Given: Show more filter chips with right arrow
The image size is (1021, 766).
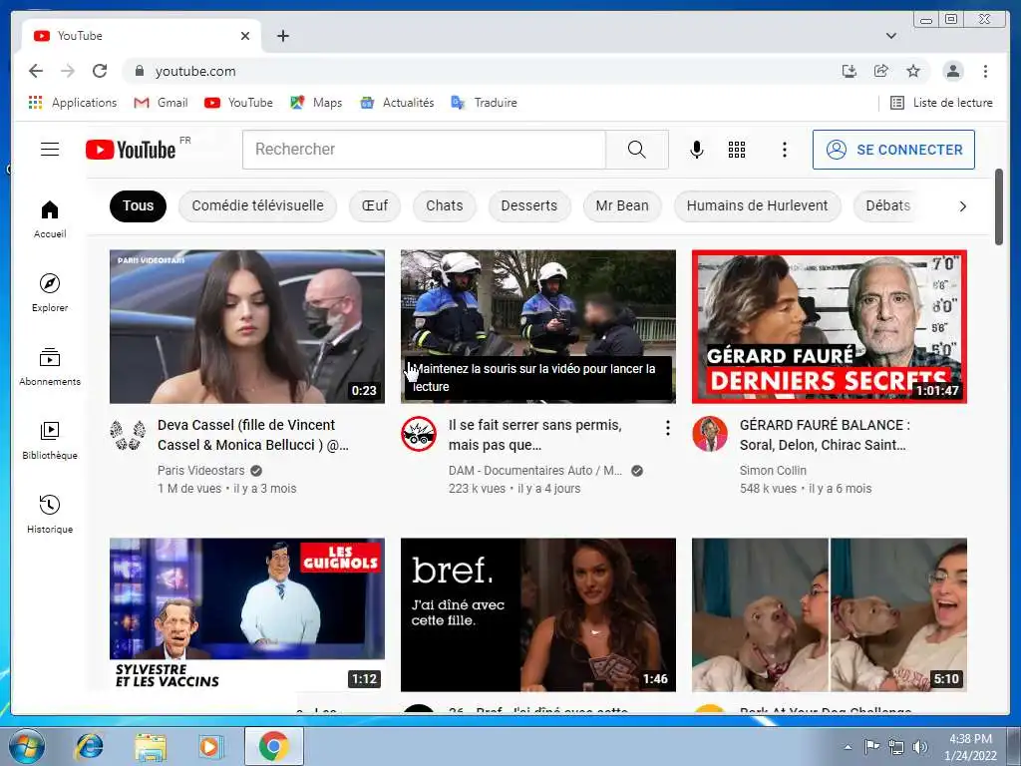Looking at the screenshot, I should pyautogui.click(x=962, y=205).
